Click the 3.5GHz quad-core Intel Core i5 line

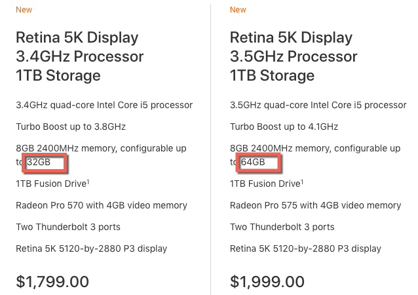(318, 105)
